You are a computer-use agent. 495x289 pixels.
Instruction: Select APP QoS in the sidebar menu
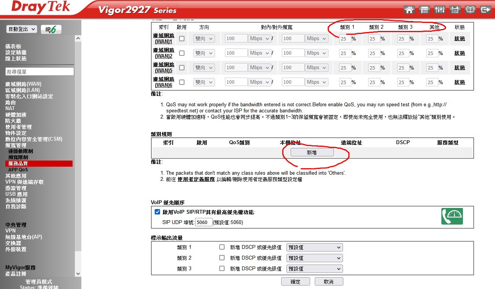[18, 170]
